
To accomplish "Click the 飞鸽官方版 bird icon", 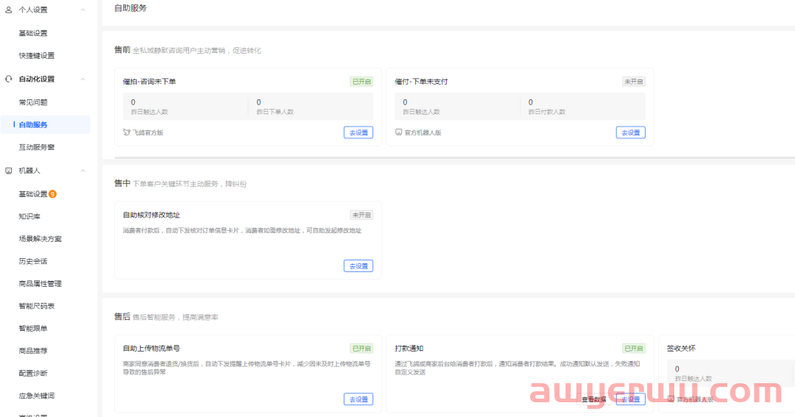I will 127,132.
